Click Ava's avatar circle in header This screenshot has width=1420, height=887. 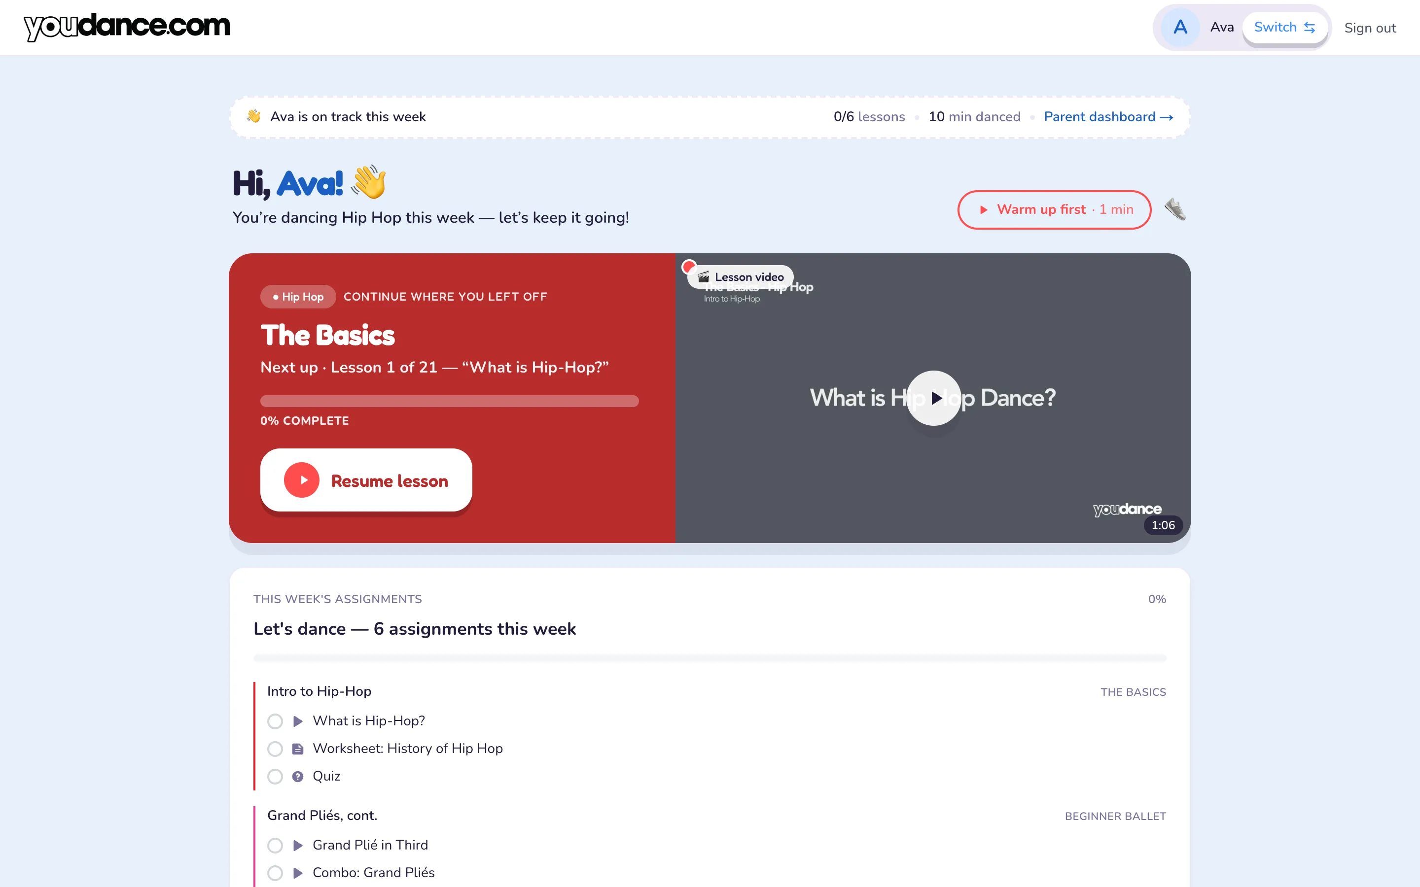coord(1180,27)
